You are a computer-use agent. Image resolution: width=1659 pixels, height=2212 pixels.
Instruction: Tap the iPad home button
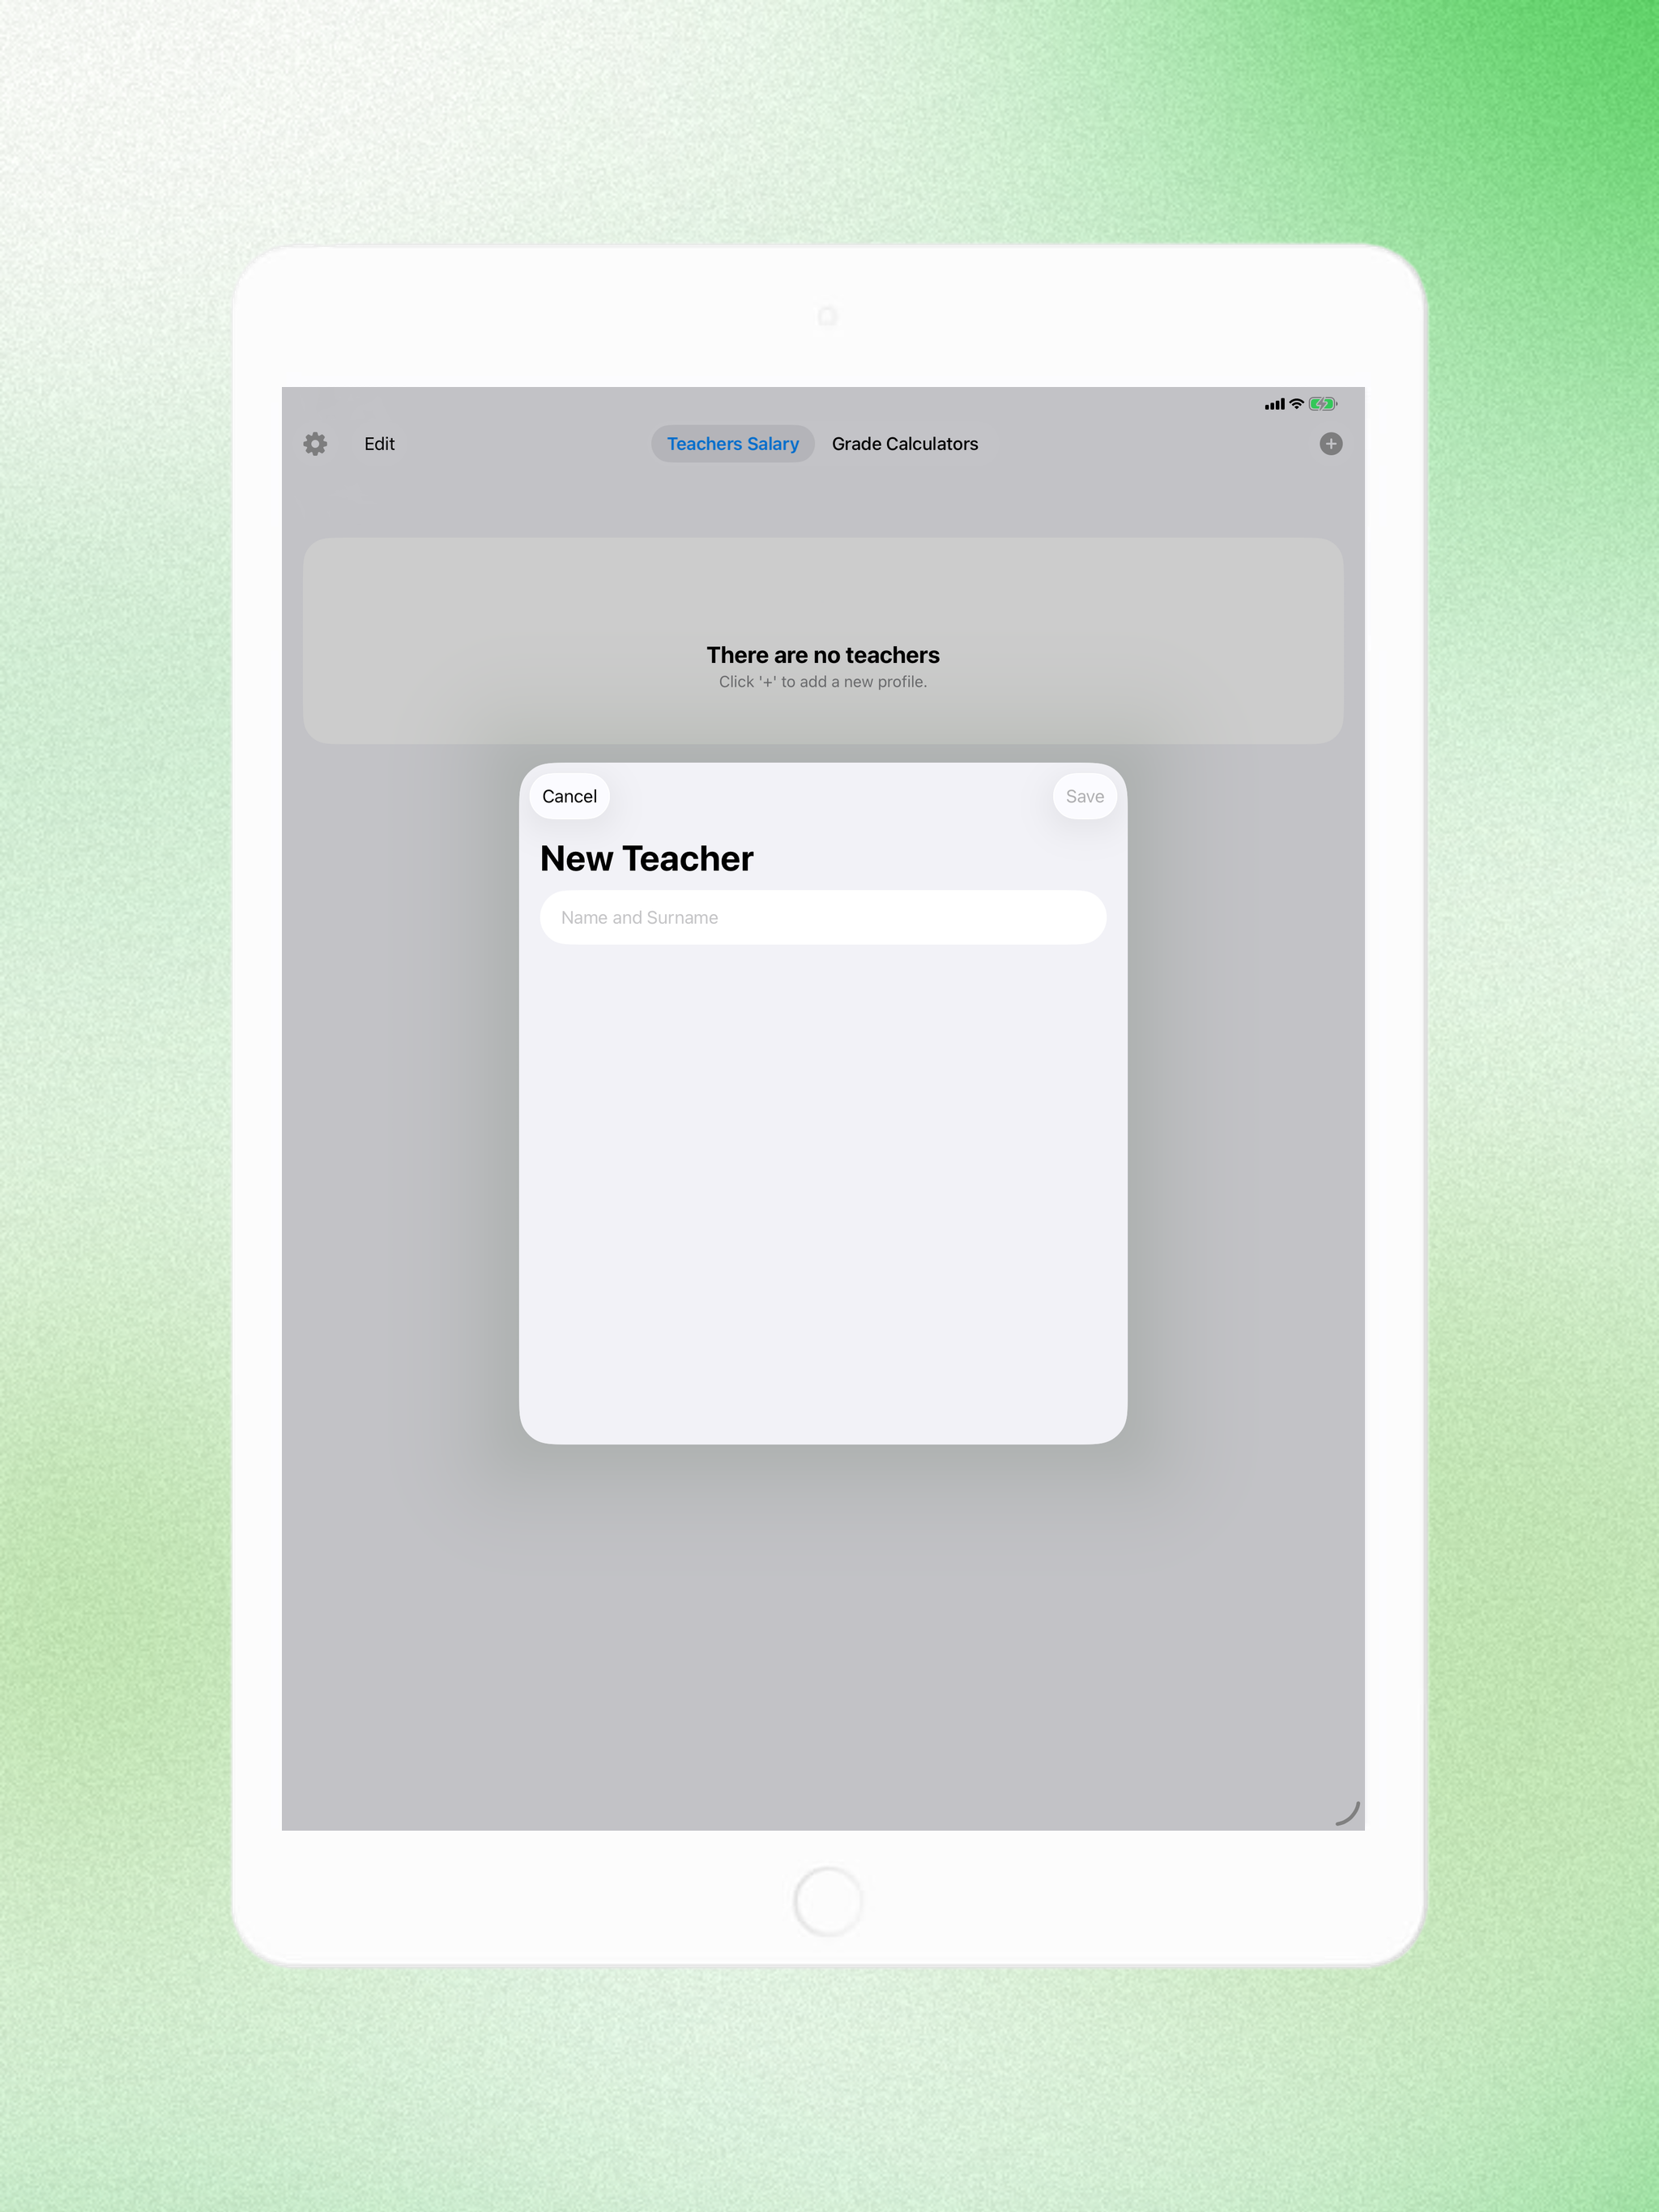[x=828, y=1901]
